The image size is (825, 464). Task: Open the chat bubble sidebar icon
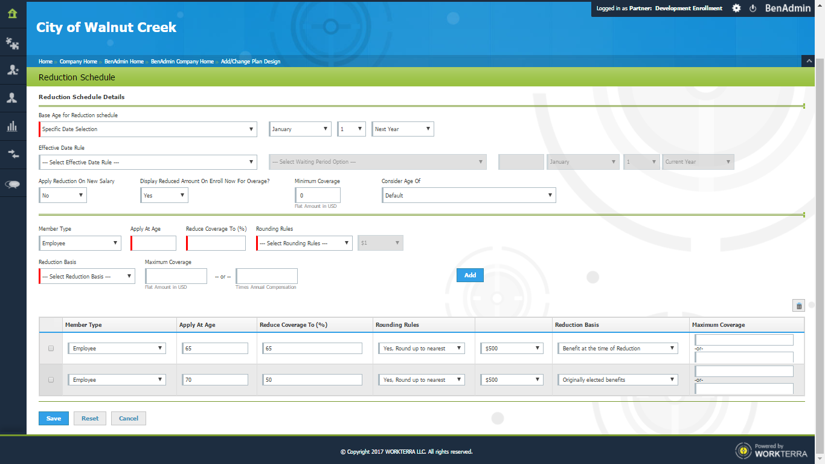(12, 185)
